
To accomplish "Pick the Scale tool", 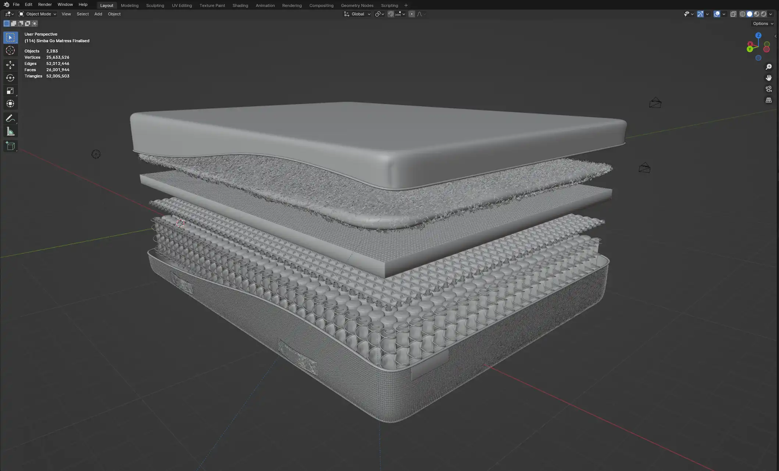I will pyautogui.click(x=10, y=91).
